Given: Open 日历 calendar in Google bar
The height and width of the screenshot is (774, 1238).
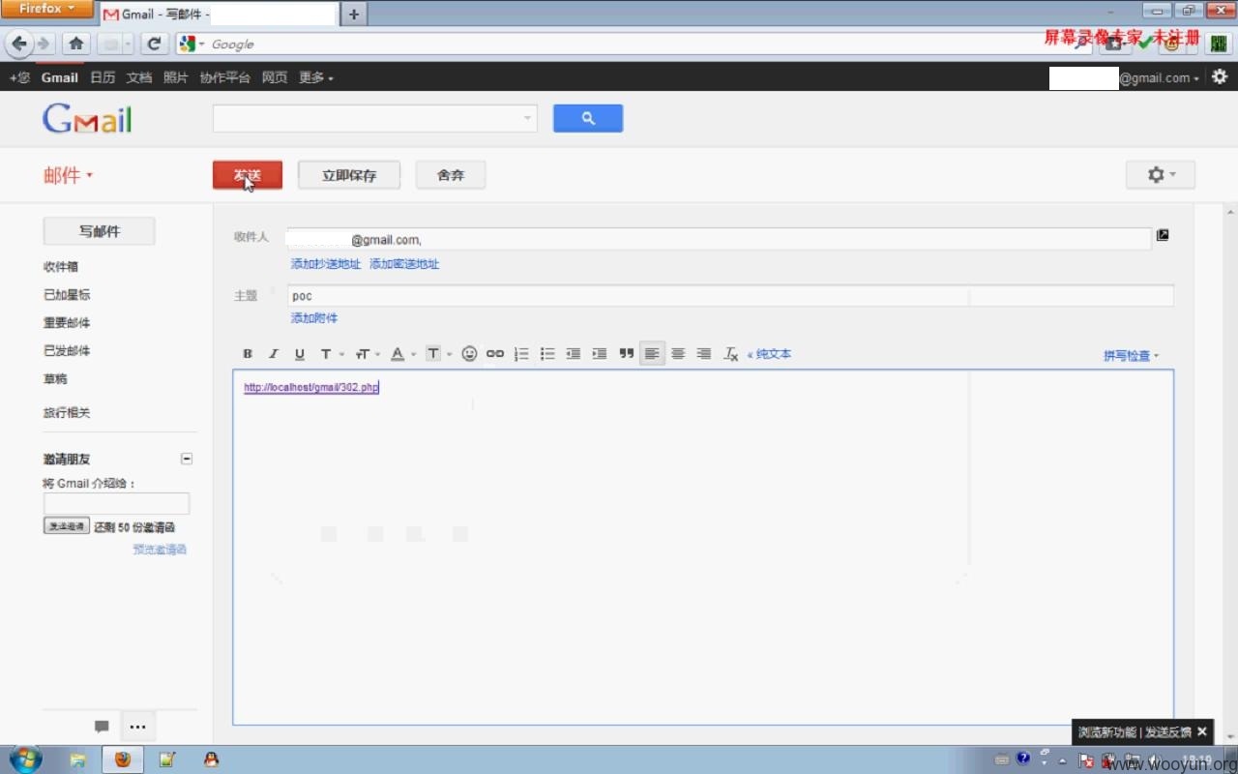Looking at the screenshot, I should (103, 77).
